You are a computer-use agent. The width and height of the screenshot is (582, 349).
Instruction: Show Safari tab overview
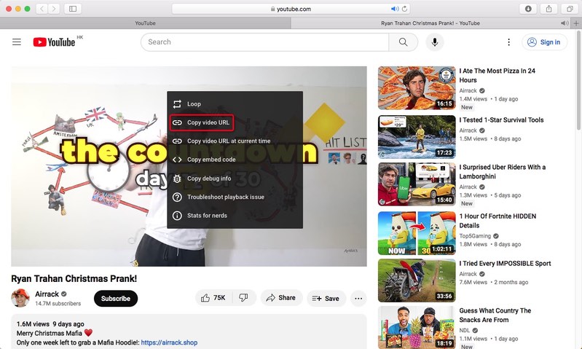pos(570,9)
